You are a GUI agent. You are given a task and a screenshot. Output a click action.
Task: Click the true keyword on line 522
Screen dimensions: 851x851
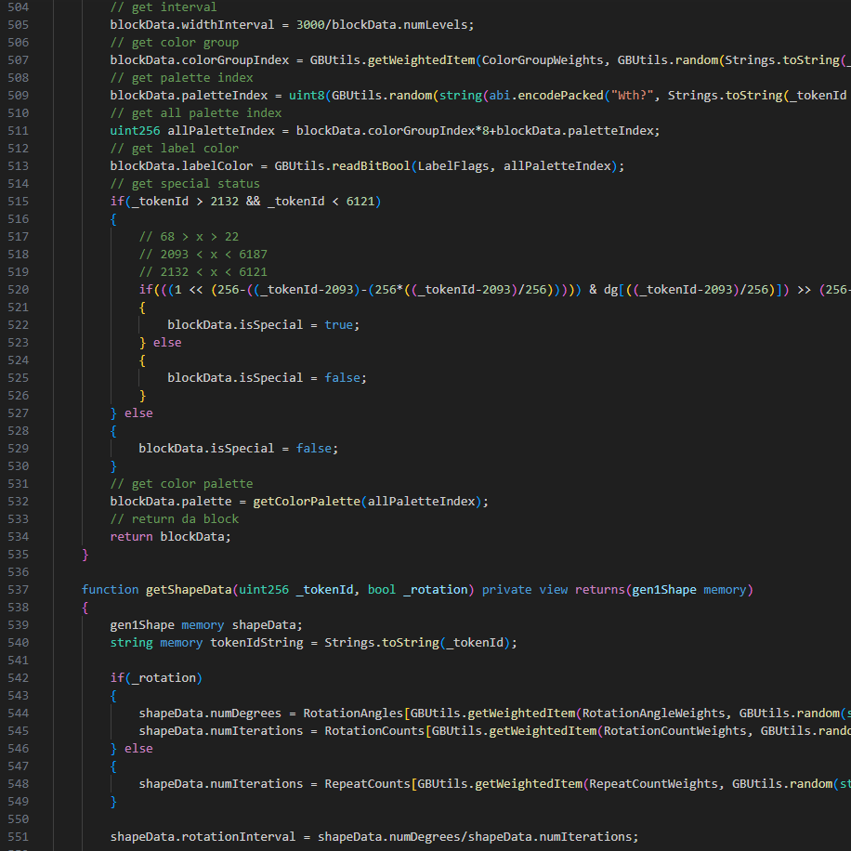tap(339, 325)
